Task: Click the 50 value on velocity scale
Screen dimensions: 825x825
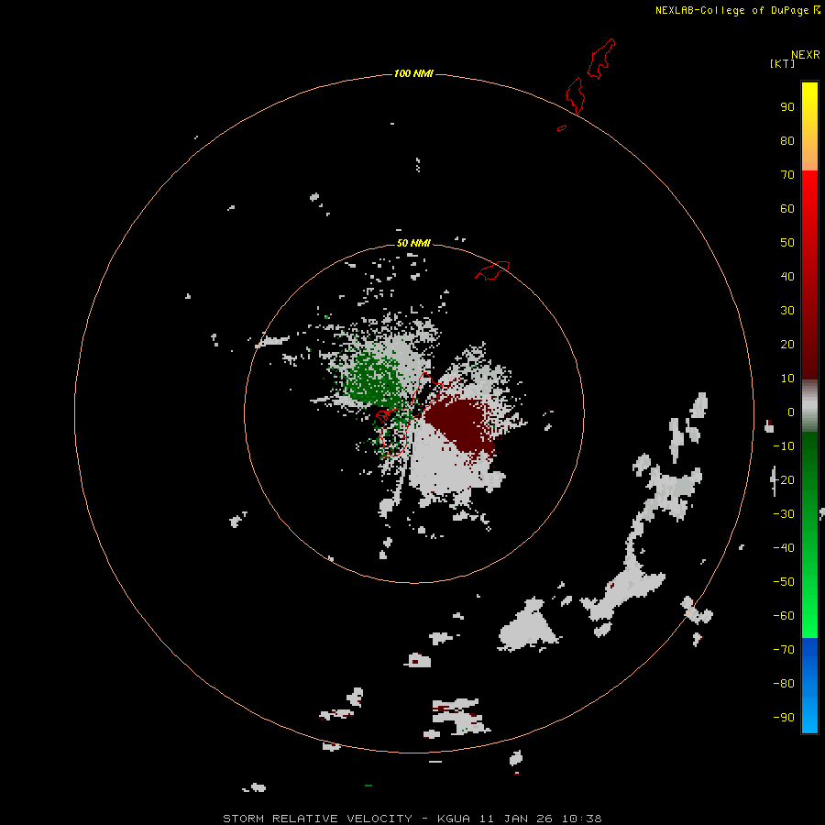Action: pos(787,243)
